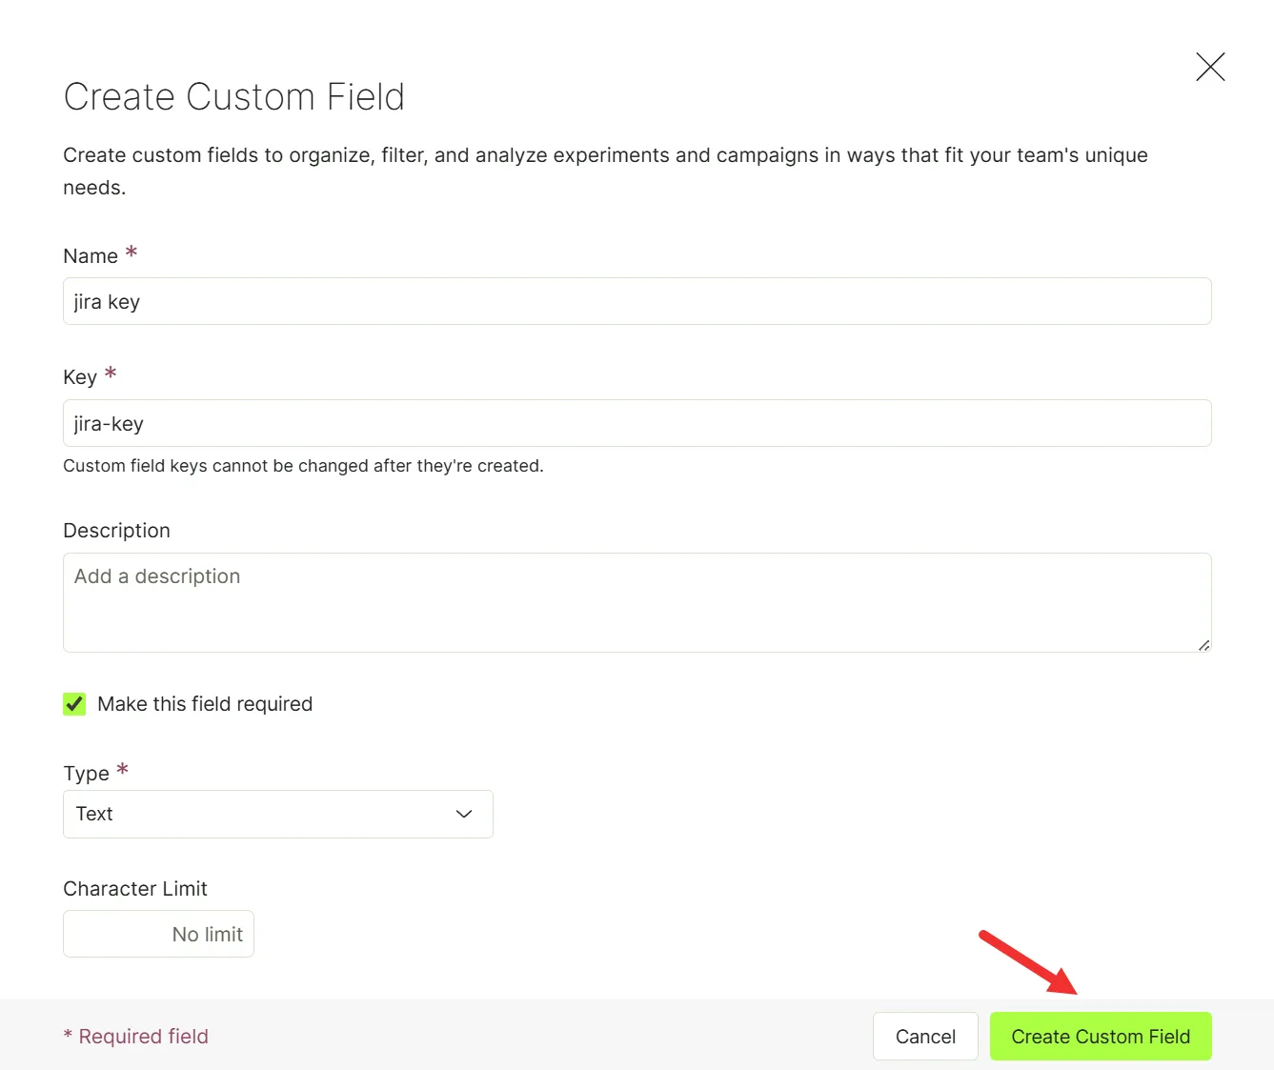The height and width of the screenshot is (1070, 1274).
Task: Click the 'Description' field label
Action: [116, 531]
